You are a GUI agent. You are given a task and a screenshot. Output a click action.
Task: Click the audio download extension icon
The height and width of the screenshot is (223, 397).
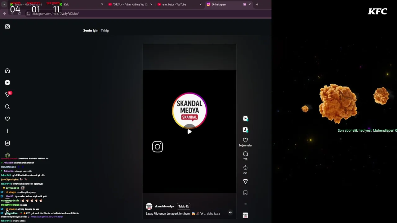245,130
